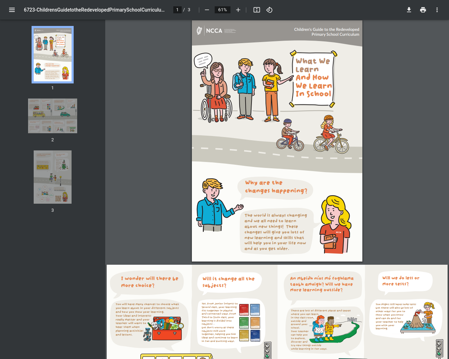Viewport: 449px width, 359px height.
Task: Print the document
Action: [423, 10]
